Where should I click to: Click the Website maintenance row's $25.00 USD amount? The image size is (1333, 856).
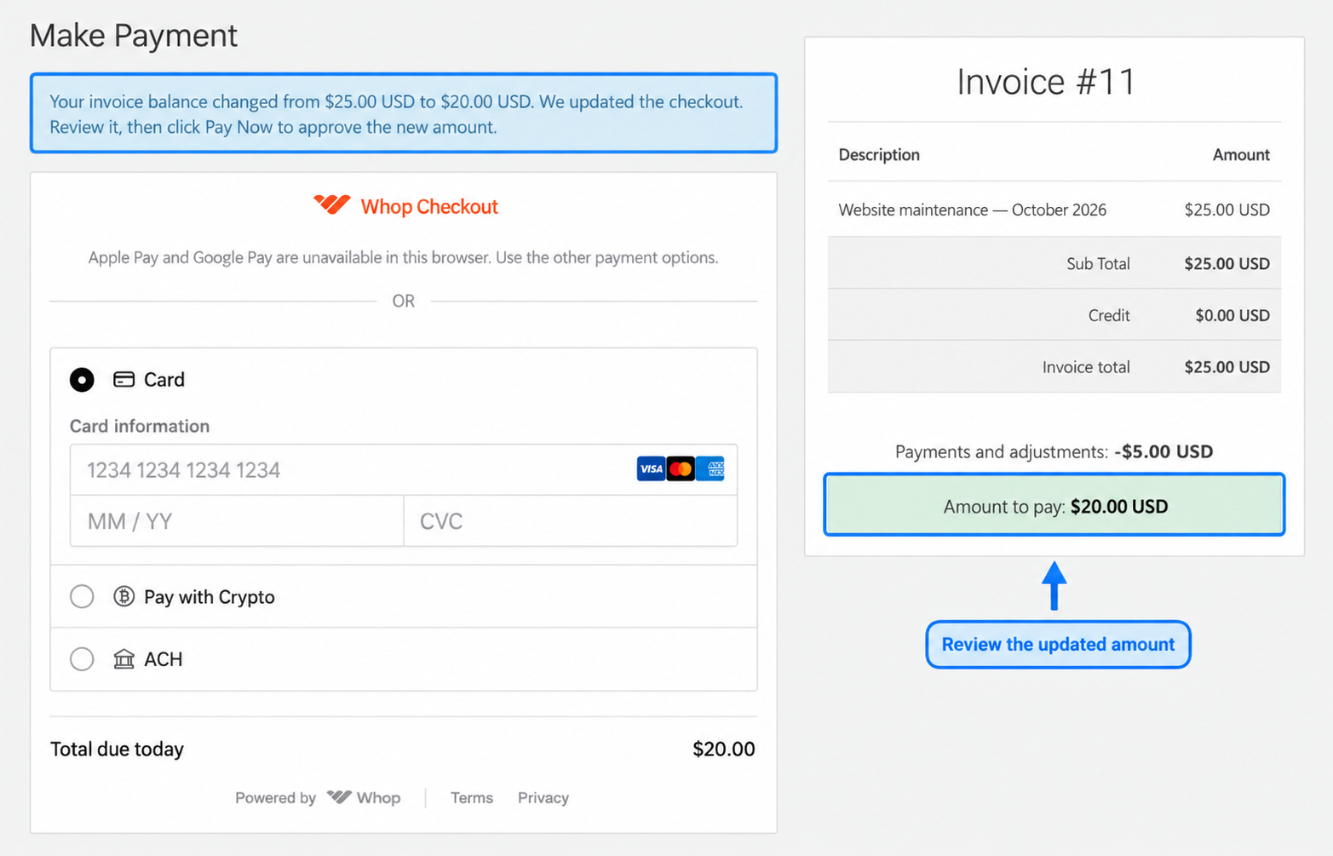pyautogui.click(x=1227, y=210)
